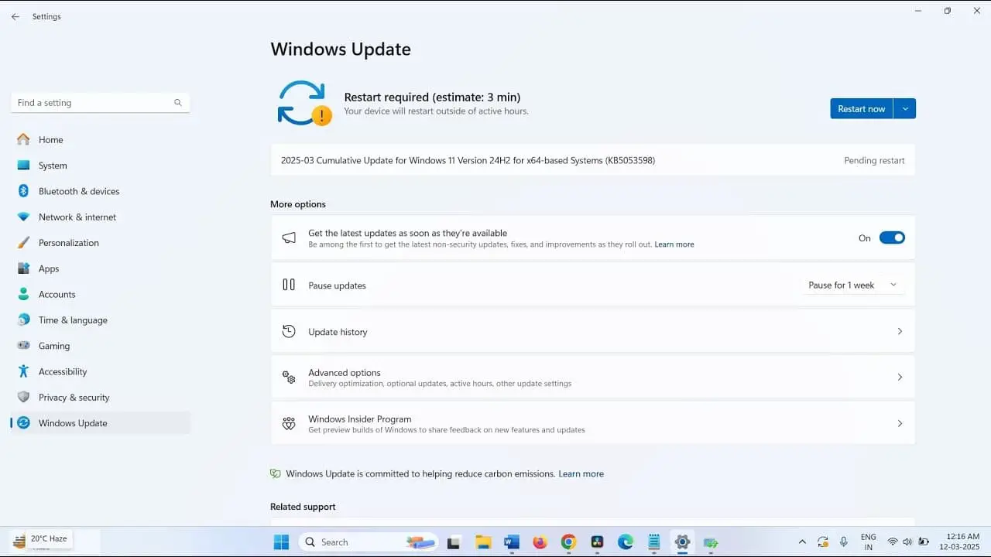Screen dimensions: 991x557
Task: Open Notepad from the taskbar
Action: click(x=654, y=542)
